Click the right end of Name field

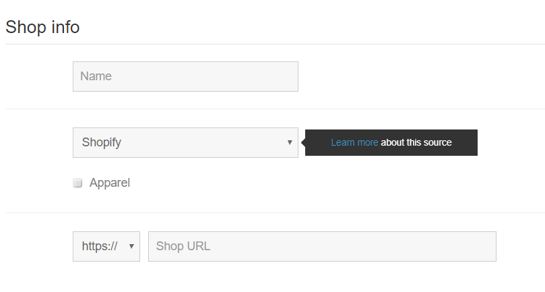click(x=288, y=76)
